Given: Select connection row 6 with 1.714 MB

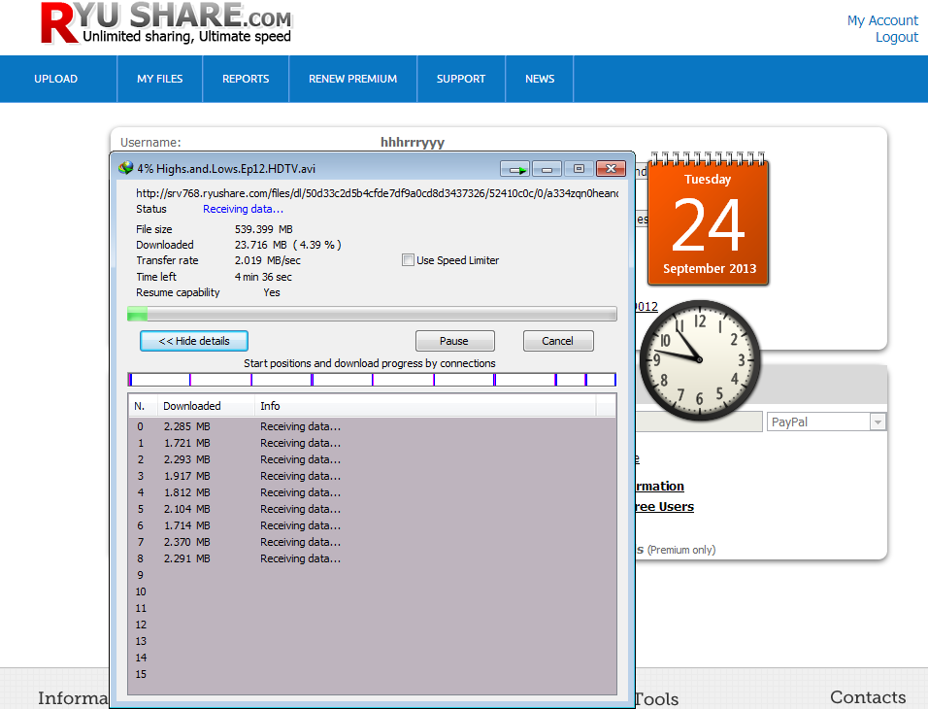Looking at the screenshot, I should click(x=372, y=526).
